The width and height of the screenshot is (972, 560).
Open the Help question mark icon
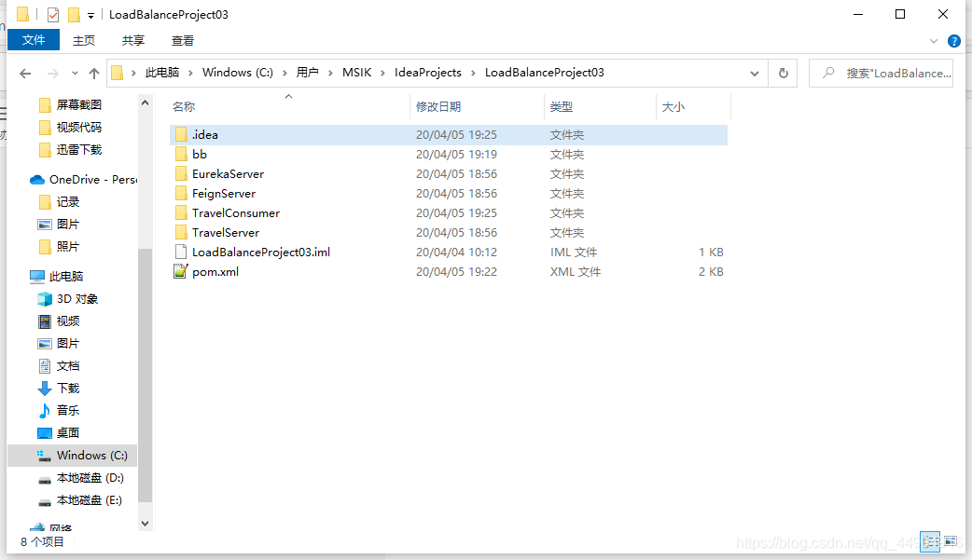(954, 41)
